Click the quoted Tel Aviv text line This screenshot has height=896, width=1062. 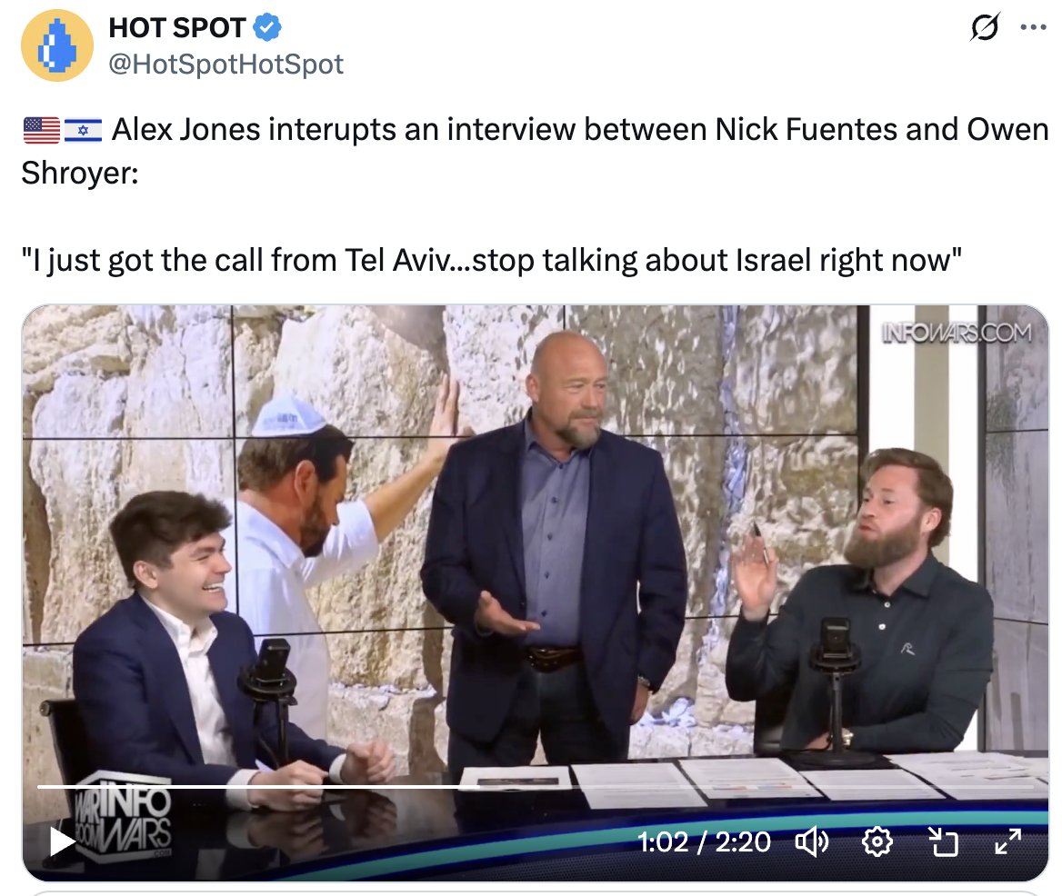click(492, 261)
